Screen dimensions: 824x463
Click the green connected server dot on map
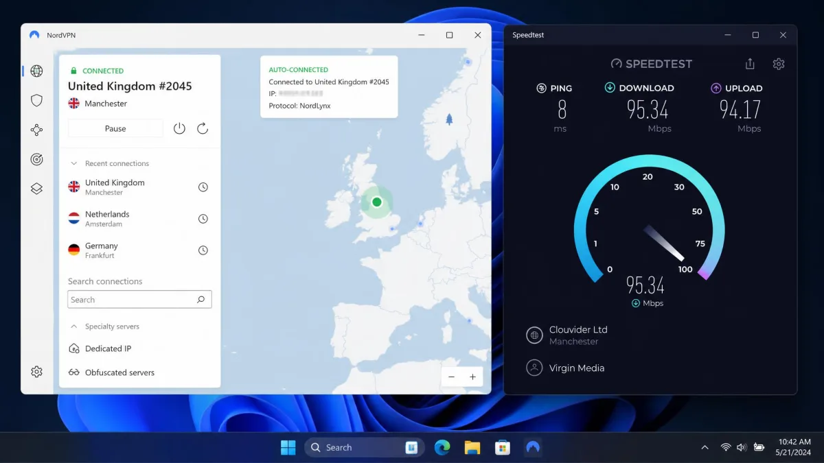376,202
